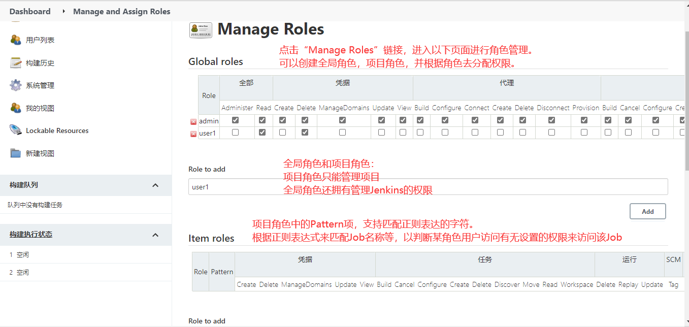
Task: Enable Disconnect for user1
Action: click(x=552, y=132)
